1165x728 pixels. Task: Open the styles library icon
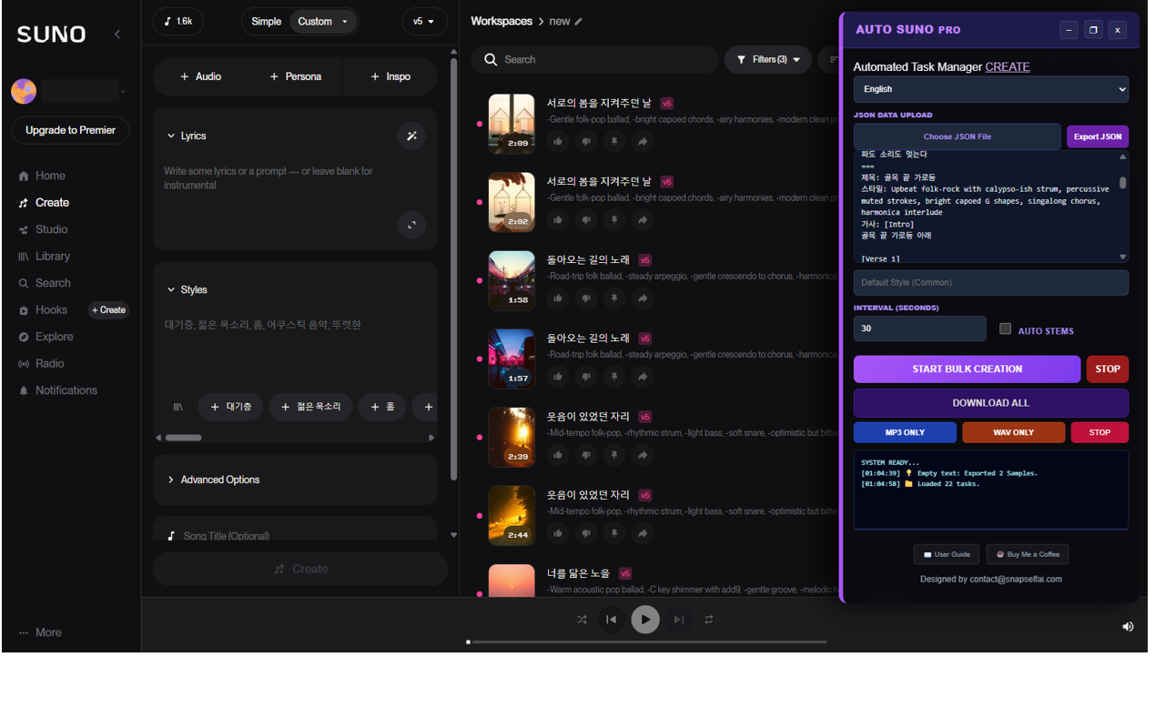(177, 407)
